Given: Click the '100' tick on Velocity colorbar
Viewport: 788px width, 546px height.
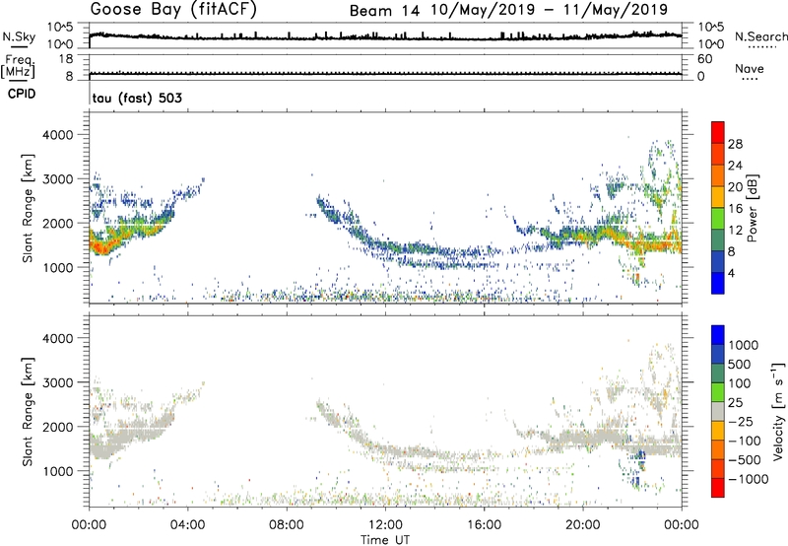Looking at the screenshot, I should [740, 383].
